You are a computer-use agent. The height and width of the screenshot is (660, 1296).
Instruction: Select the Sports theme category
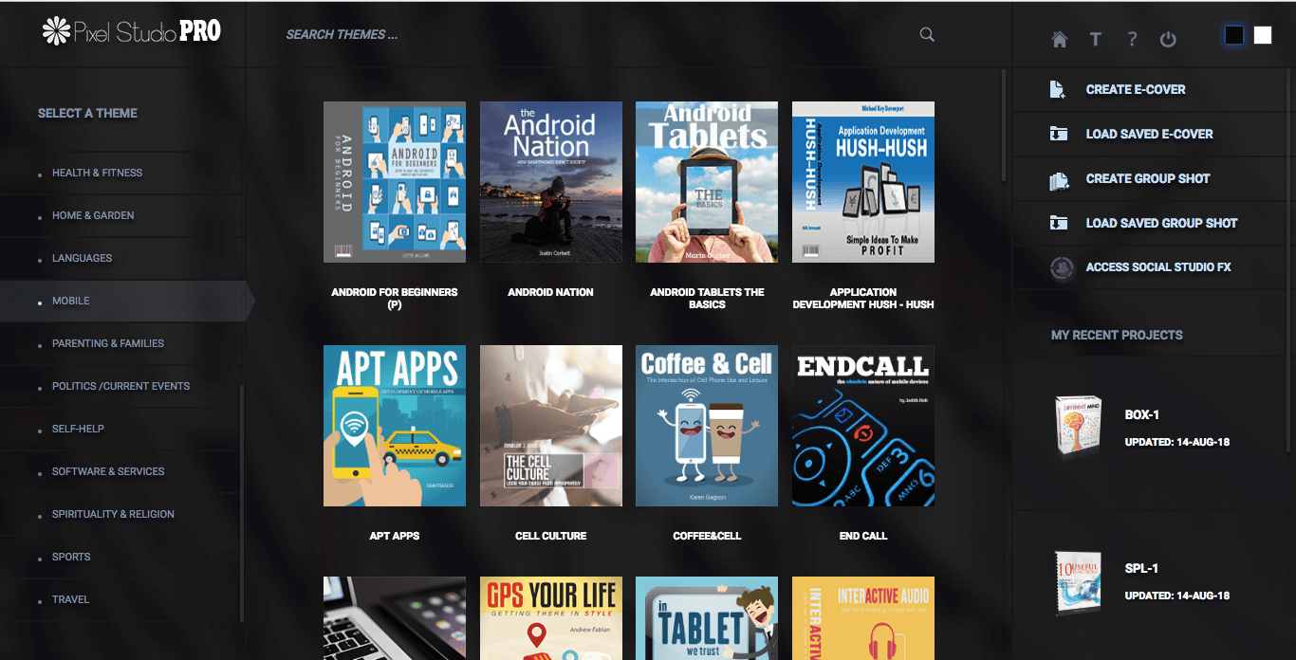pyautogui.click(x=71, y=557)
